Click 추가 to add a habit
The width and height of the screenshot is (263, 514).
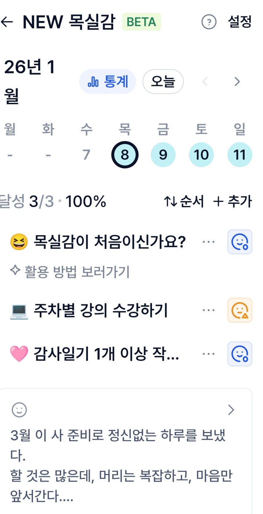[x=233, y=201]
